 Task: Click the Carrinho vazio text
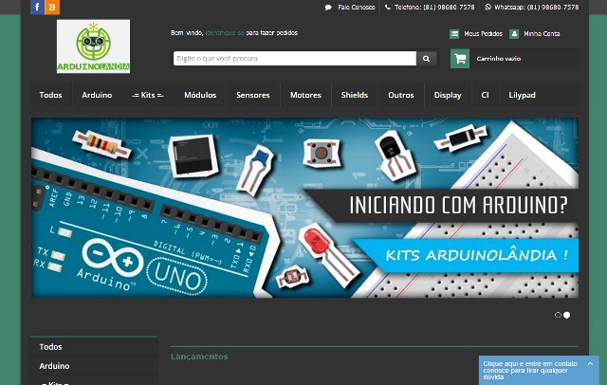(x=499, y=59)
